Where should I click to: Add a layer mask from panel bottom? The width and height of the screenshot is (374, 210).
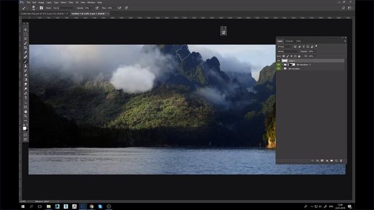click(322, 161)
